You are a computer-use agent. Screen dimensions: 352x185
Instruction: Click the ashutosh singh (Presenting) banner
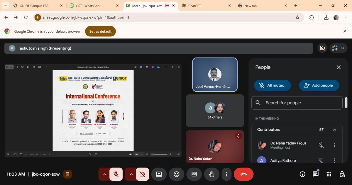click(x=159, y=48)
